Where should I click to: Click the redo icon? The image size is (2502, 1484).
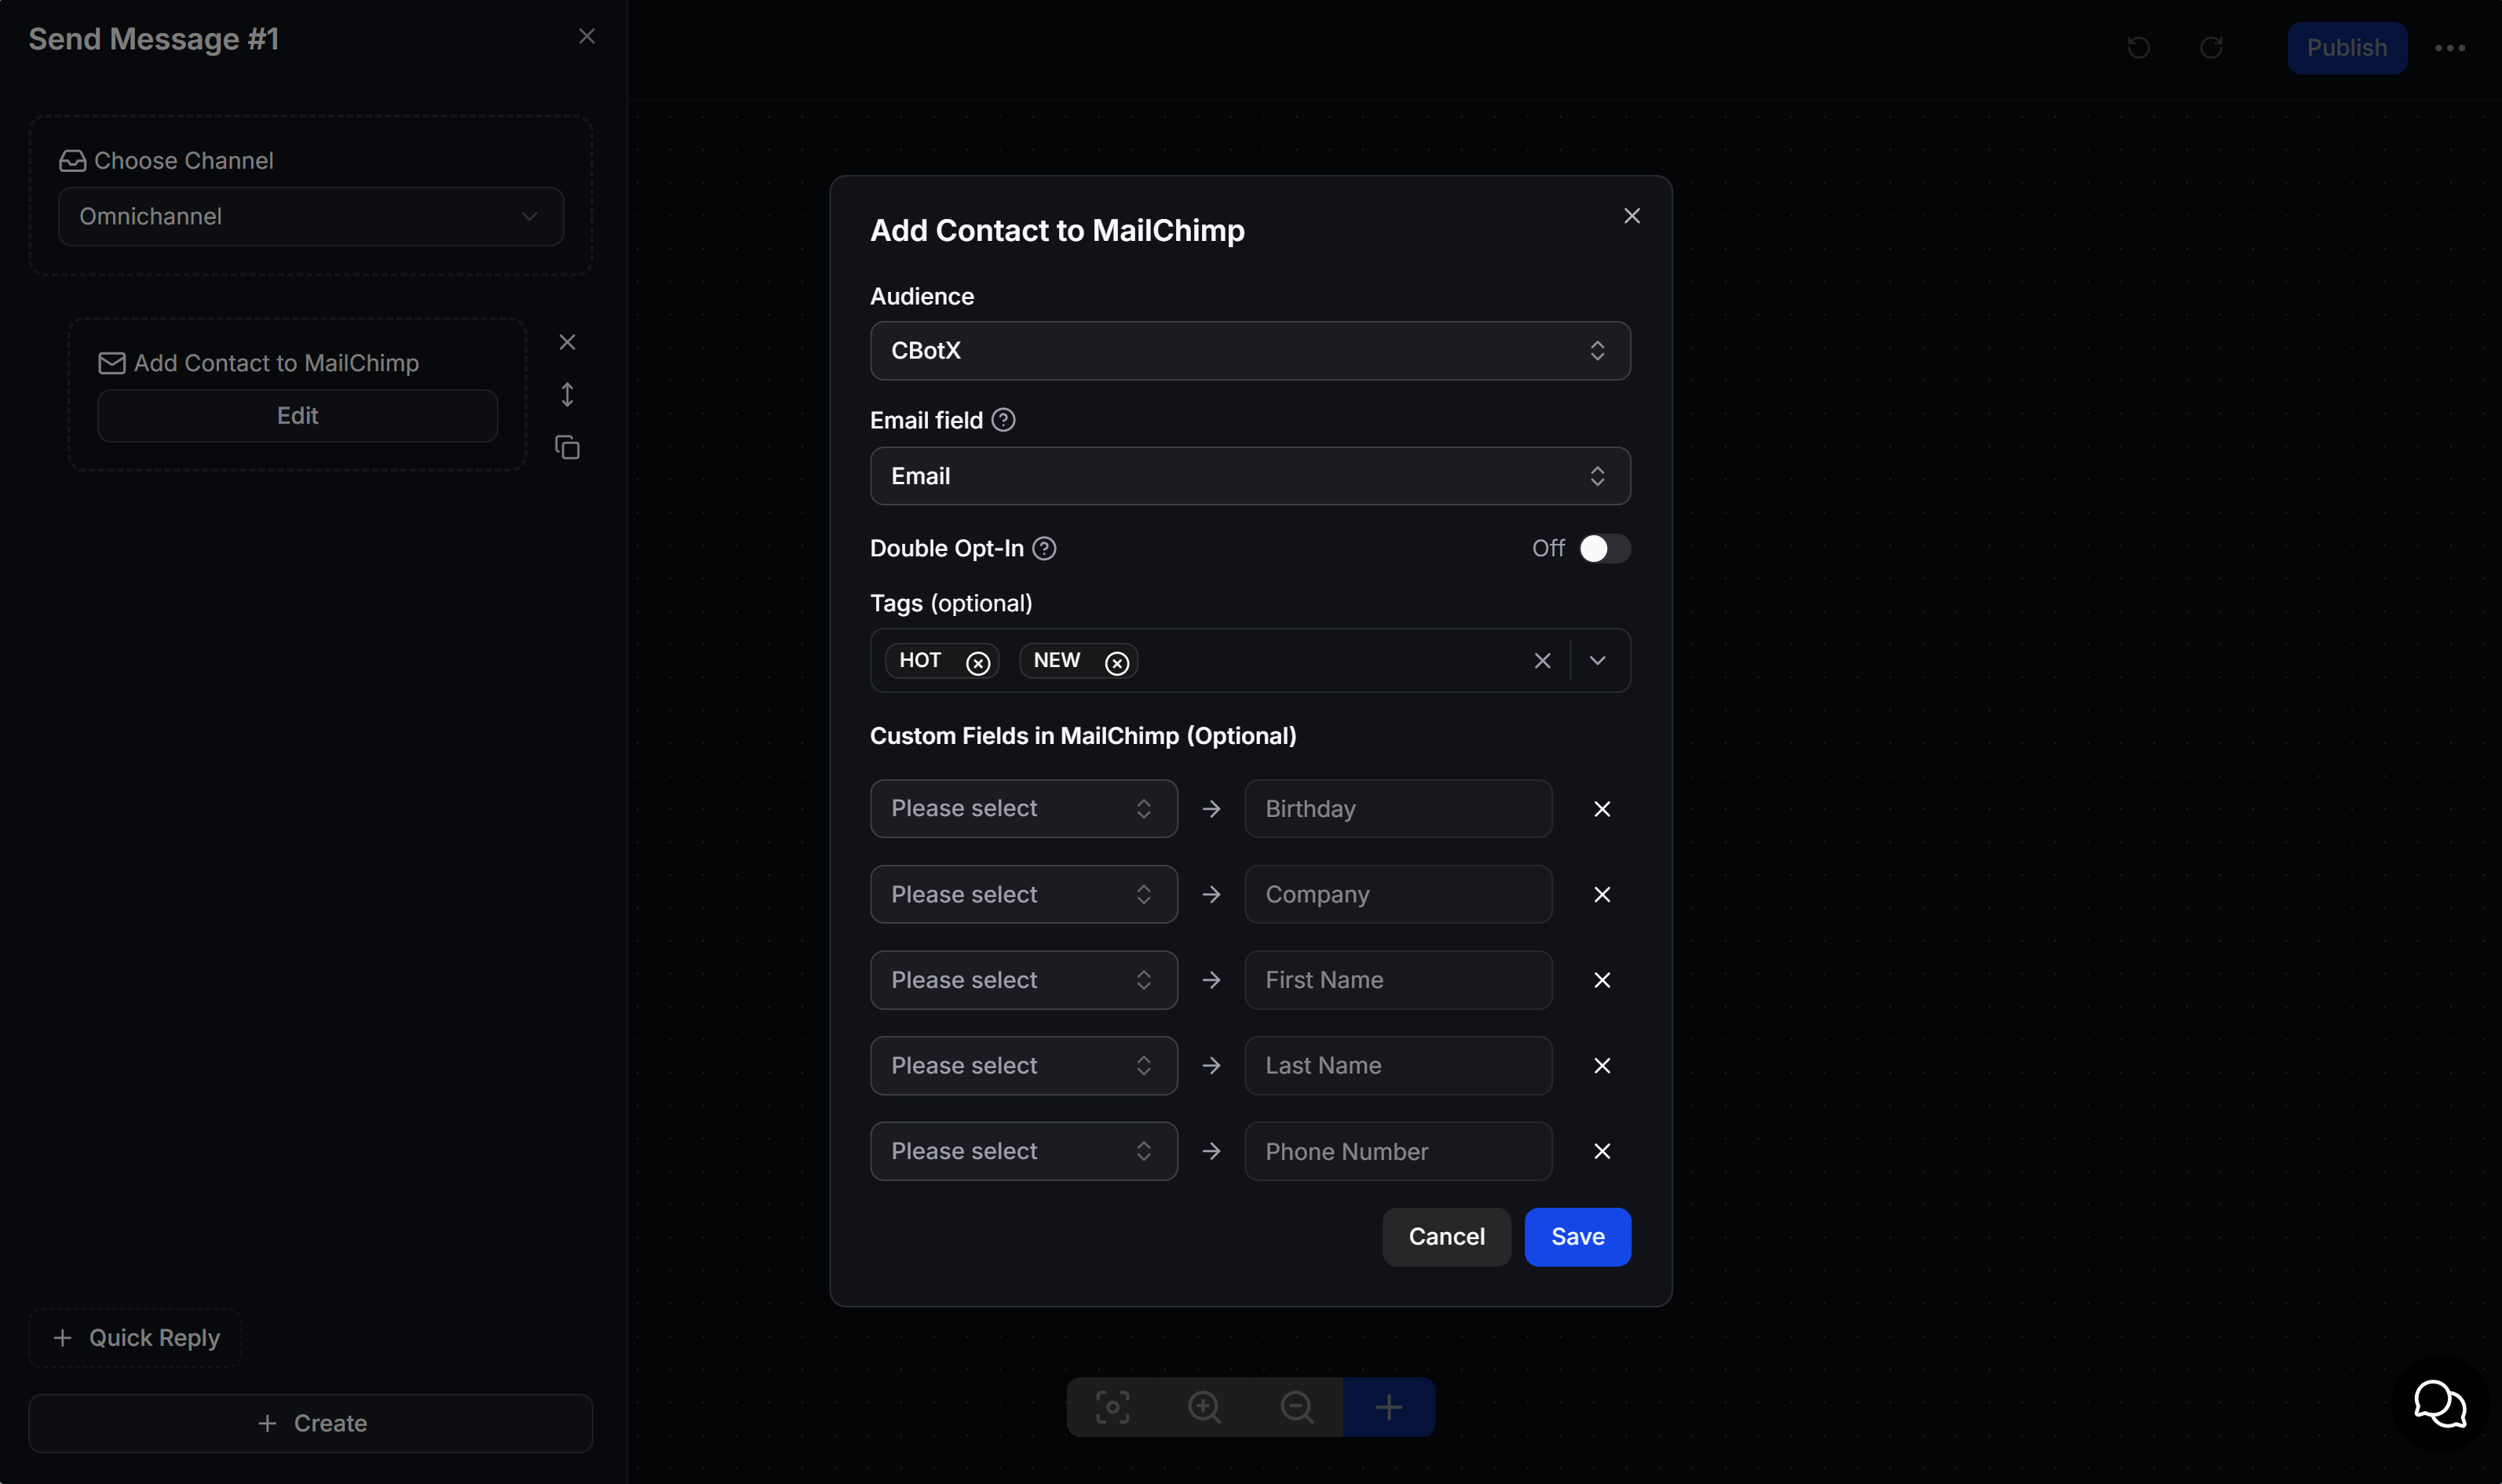(2212, 48)
